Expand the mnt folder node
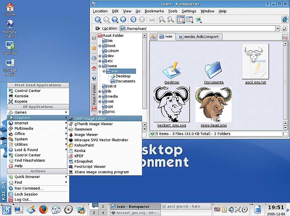This screenshot has height=216, width=290. tap(100, 102)
